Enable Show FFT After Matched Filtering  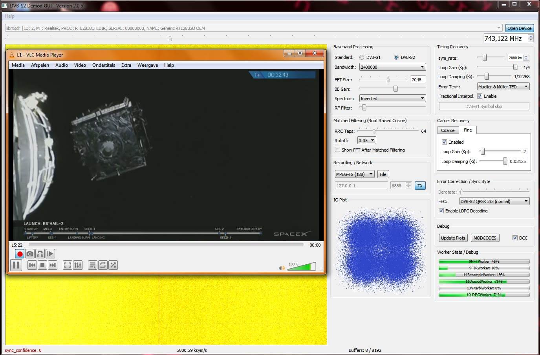click(x=337, y=150)
